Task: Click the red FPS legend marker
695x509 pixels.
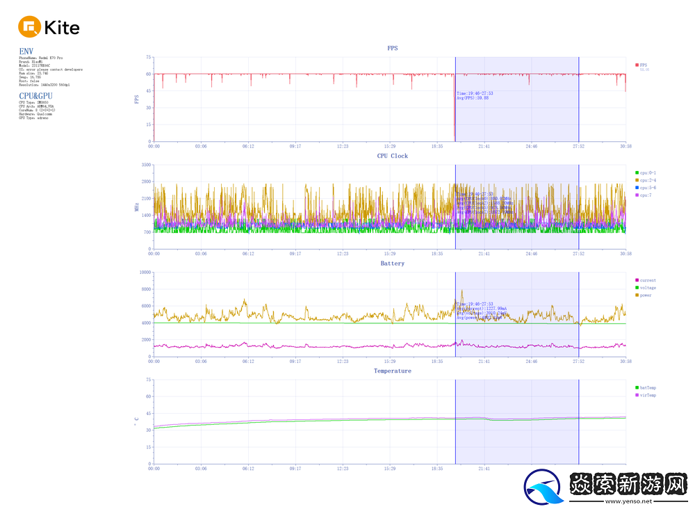Action: [637, 65]
